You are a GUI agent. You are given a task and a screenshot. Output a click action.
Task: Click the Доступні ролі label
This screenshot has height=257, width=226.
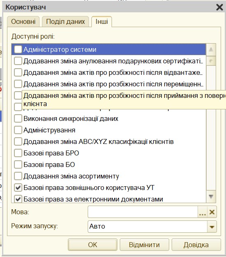(x=33, y=36)
